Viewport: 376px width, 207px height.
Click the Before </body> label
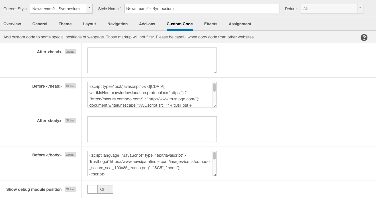47,155
